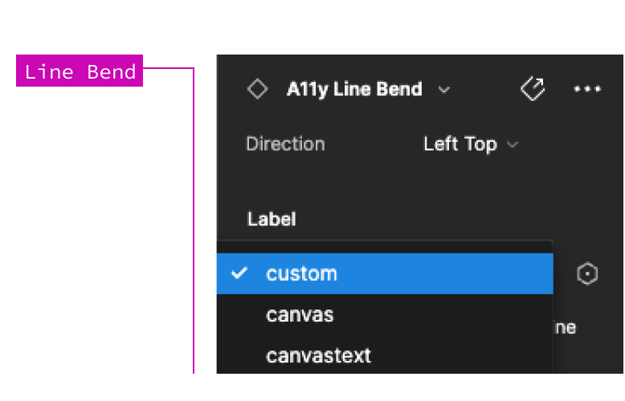Click the hexagon apply-variable icon
625x401 pixels.
pyautogui.click(x=587, y=273)
